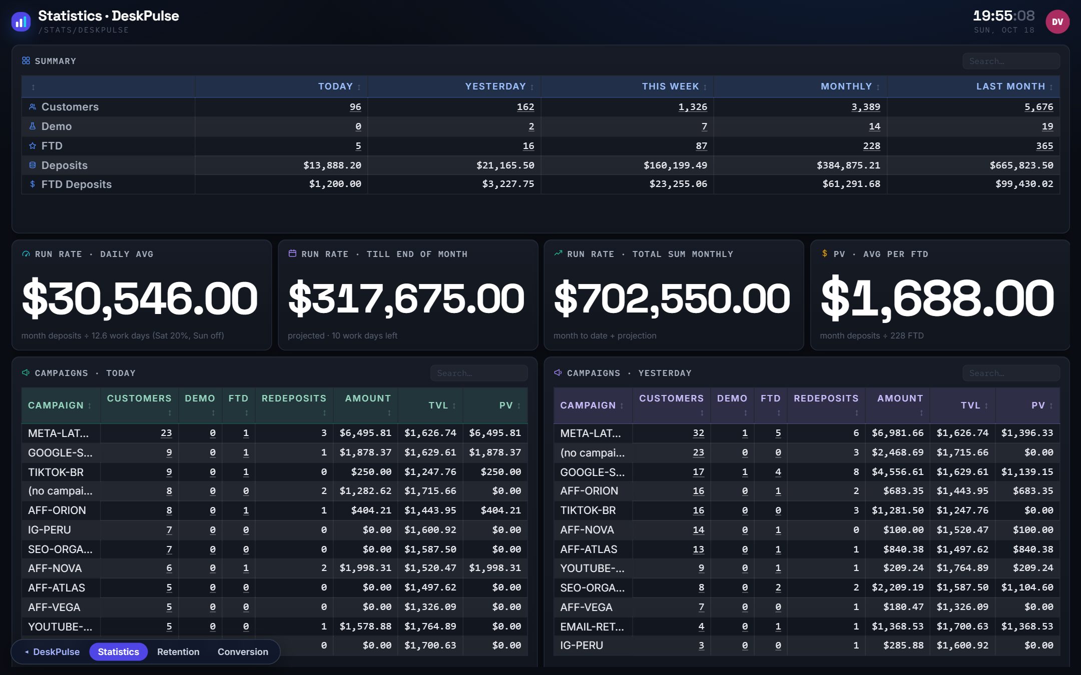Click the $30,546.00 daily average value
The width and height of the screenshot is (1081, 675).
pos(140,298)
